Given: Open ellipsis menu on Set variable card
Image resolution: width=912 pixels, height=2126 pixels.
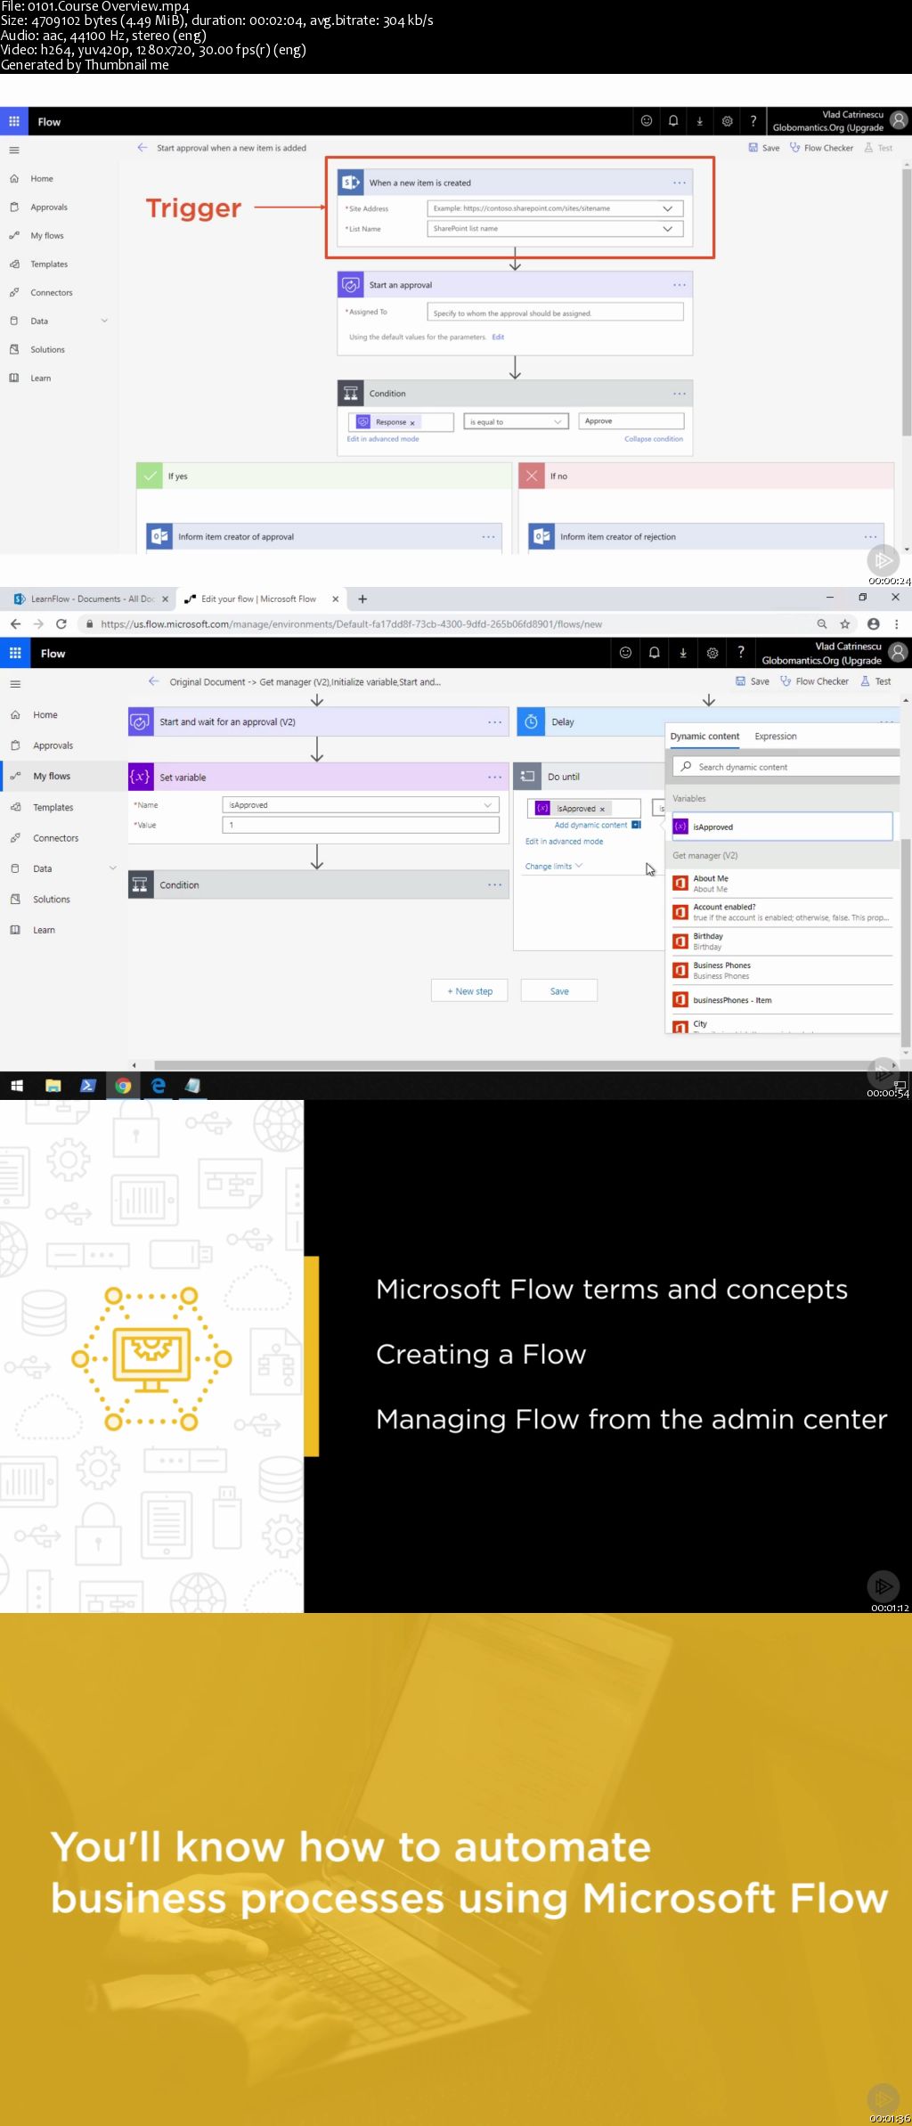Looking at the screenshot, I should 494,778.
